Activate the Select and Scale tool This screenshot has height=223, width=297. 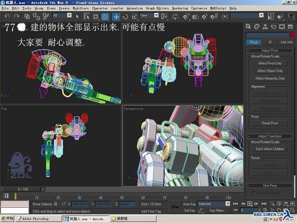coord(134,17)
